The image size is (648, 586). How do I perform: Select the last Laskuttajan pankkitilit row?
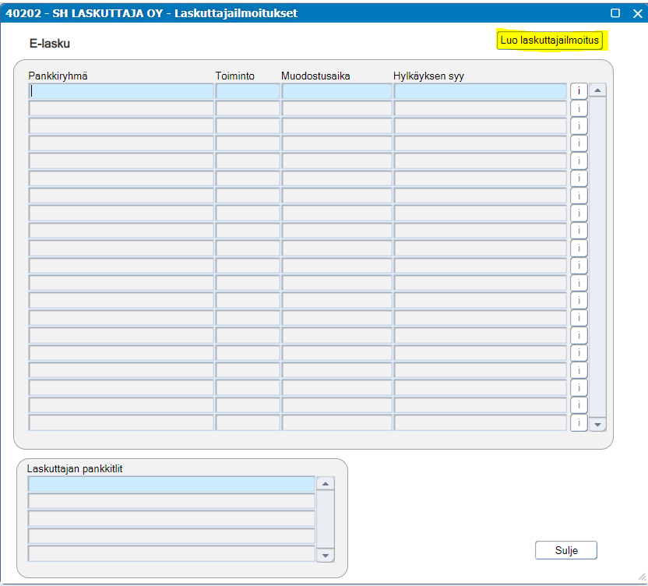pos(171,553)
